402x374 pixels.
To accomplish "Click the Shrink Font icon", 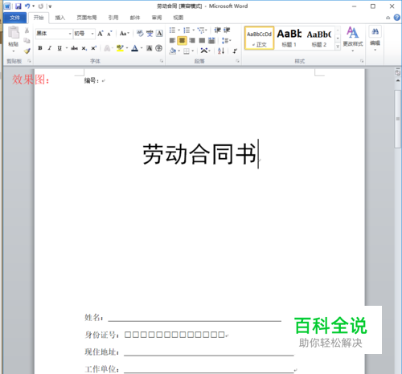I will click(109, 34).
